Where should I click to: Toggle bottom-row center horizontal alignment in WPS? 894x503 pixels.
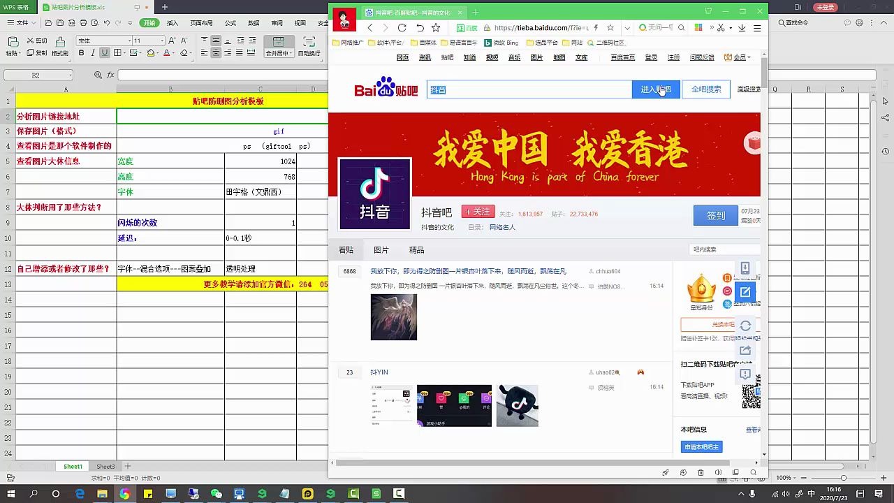click(217, 53)
